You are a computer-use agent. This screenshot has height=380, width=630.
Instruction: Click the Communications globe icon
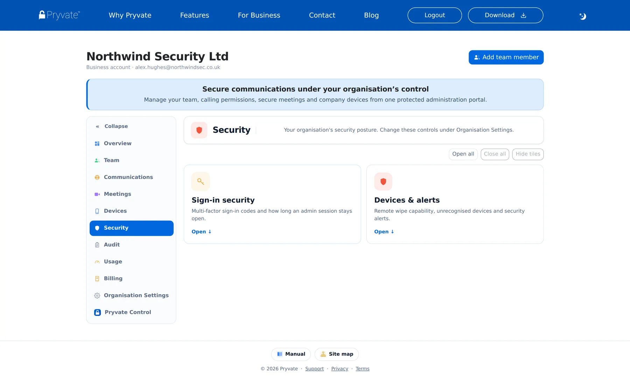tap(97, 178)
